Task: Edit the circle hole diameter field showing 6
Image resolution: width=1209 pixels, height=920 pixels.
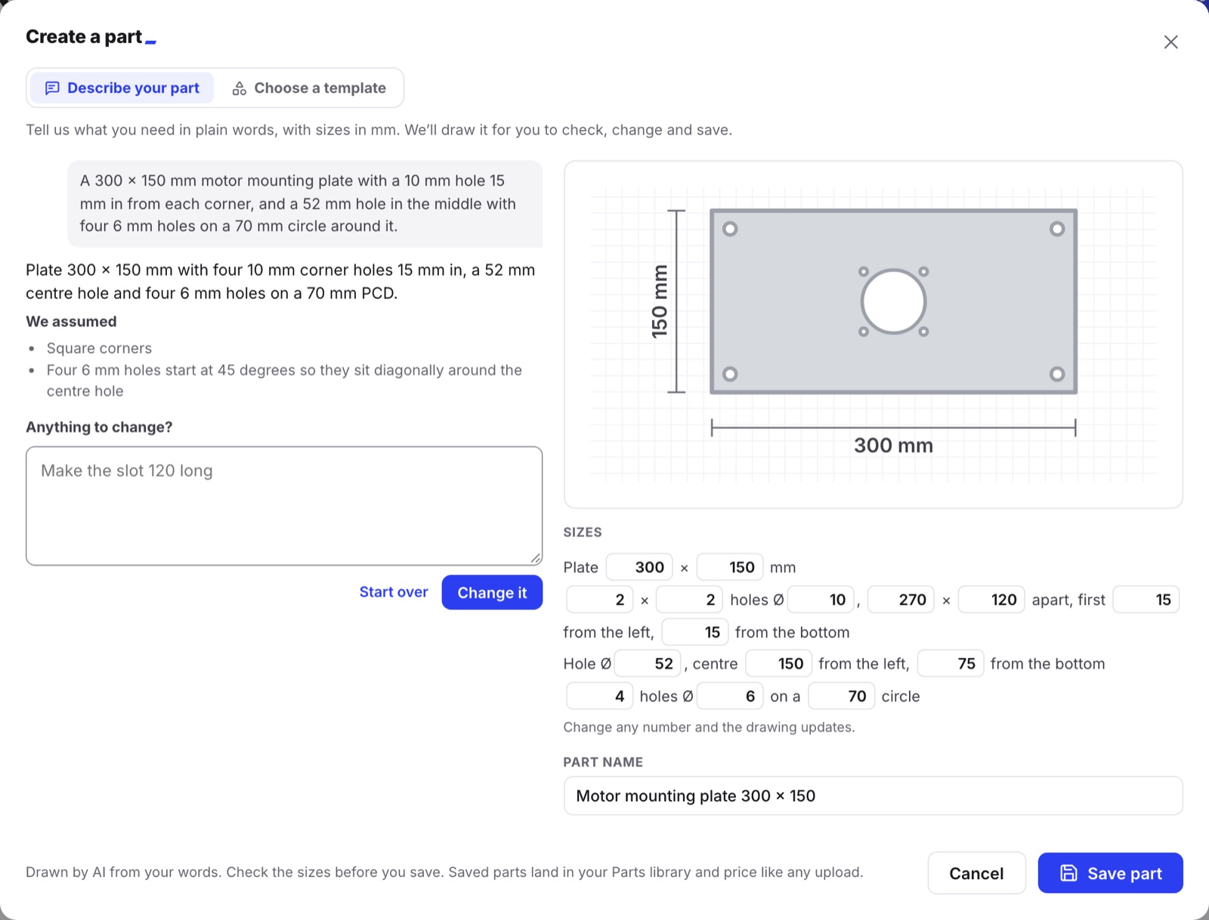Action: tap(730, 696)
